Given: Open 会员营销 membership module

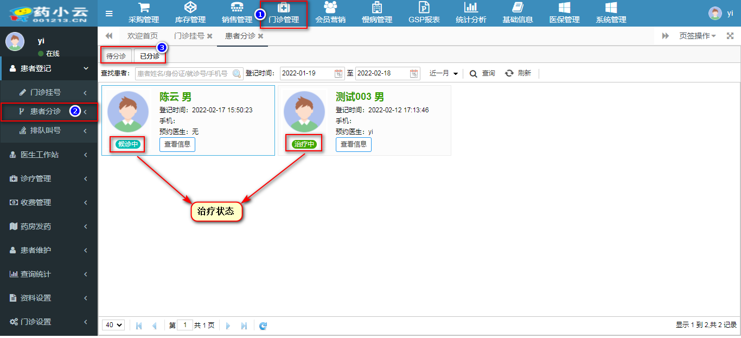Looking at the screenshot, I should [330, 14].
